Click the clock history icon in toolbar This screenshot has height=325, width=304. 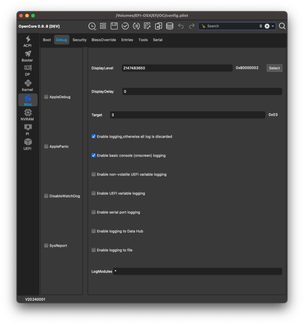[x=92, y=26]
